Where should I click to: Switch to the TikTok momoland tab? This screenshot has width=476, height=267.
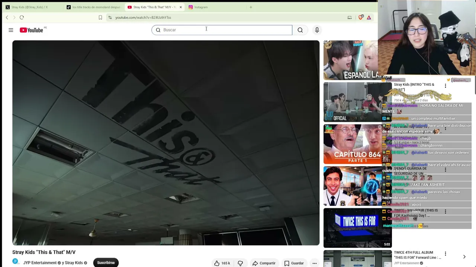93,7
